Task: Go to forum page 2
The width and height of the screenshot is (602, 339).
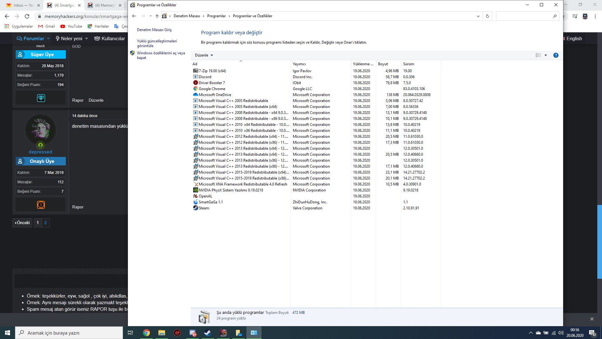Action: 45,223
